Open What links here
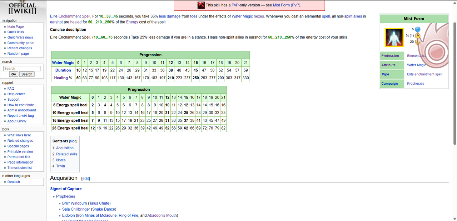The width and height of the screenshot is (457, 221). click(19, 135)
